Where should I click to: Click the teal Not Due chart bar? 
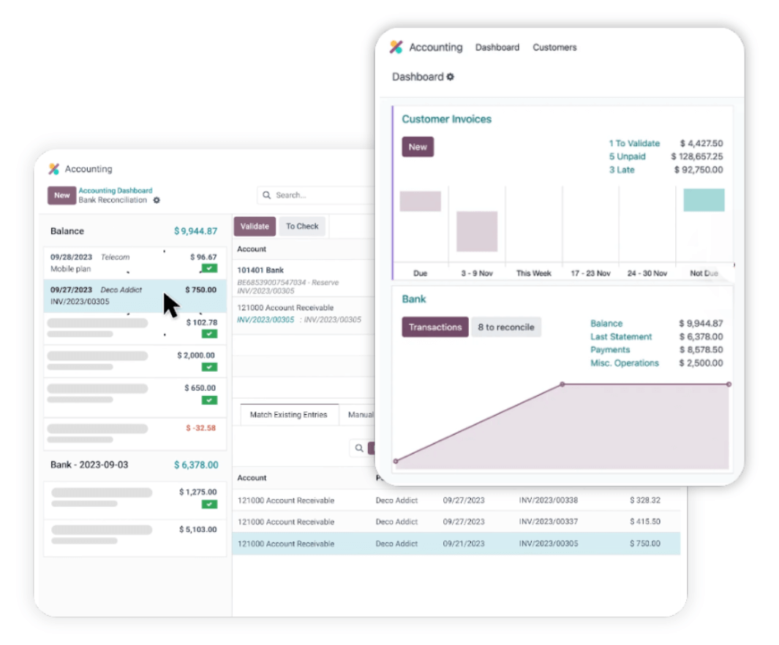pyautogui.click(x=704, y=200)
